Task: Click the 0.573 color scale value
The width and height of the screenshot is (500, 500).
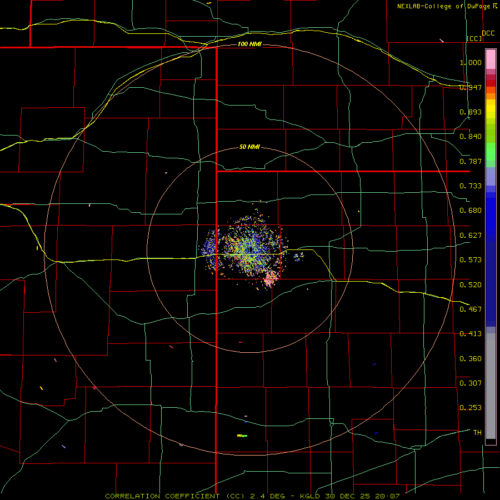Action: [x=471, y=260]
